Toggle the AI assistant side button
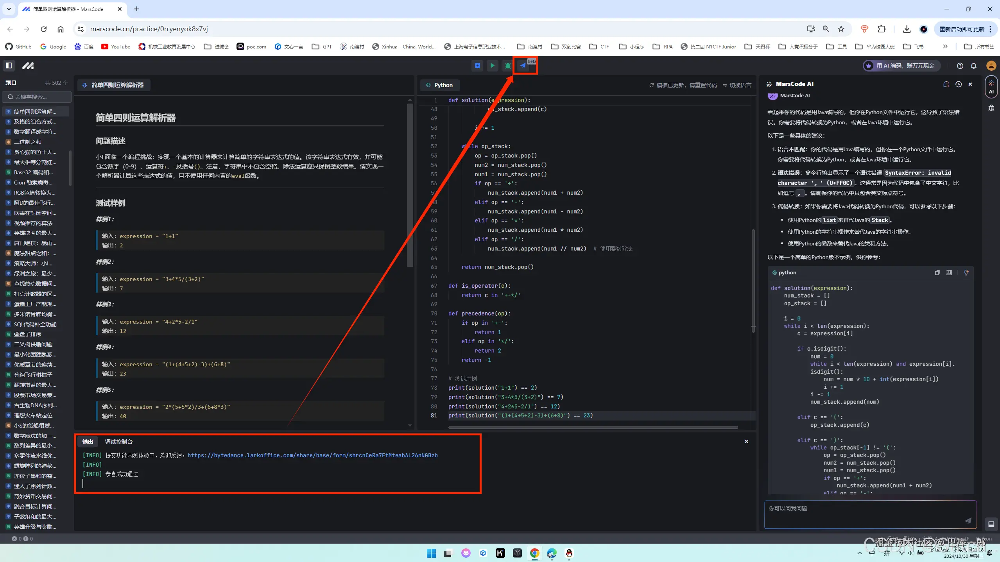 [x=991, y=87]
